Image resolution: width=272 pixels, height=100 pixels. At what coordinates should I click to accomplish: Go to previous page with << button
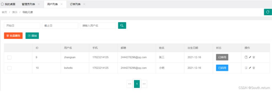(x=130, y=84)
